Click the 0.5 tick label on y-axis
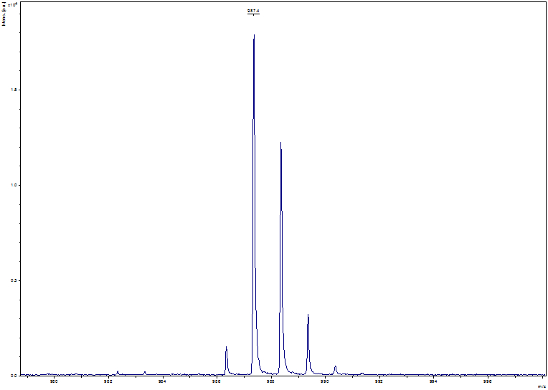 click(12, 280)
